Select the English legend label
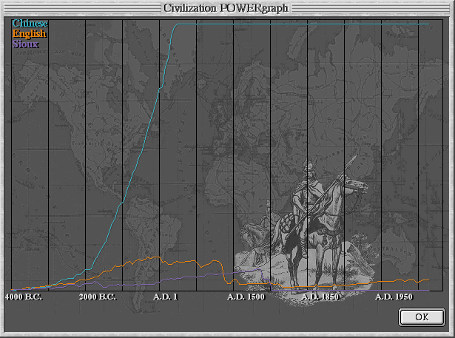Screen dimensions: 455x338 [x=30, y=34]
